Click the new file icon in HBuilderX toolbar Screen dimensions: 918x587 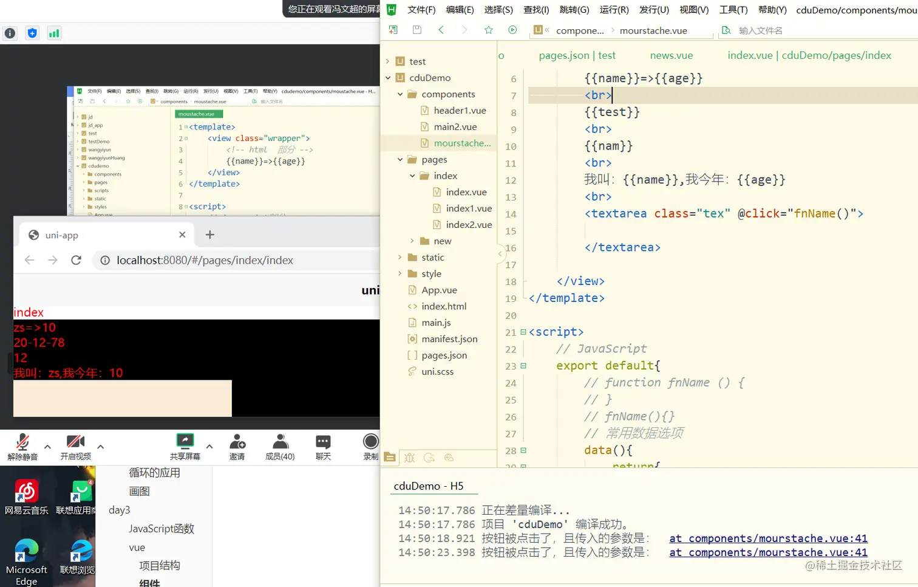(393, 30)
